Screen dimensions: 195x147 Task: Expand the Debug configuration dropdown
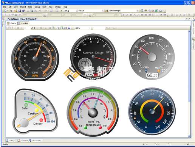[x=77, y=11]
